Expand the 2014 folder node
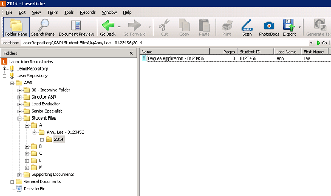331x196 pixels. point(42,140)
